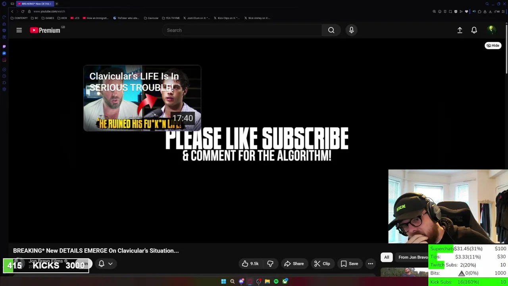Viewport: 508px width, 286px height.
Task: Start voice search with the microphone
Action: pyautogui.click(x=351, y=30)
